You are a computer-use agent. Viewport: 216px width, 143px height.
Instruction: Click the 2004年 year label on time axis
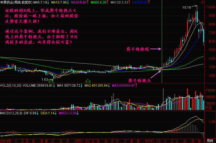tap(6, 141)
